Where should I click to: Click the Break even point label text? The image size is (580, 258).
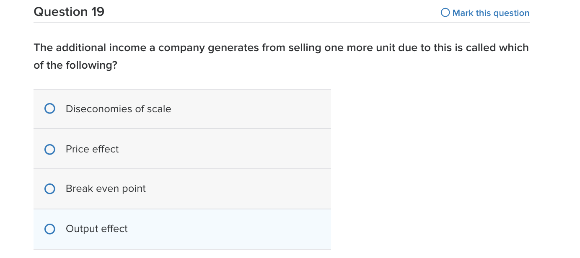pos(106,188)
